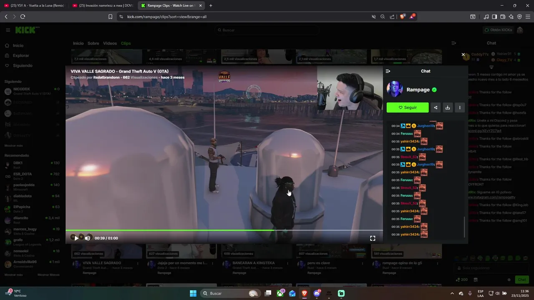534x300 pixels.
Task: Go back in browser history
Action: point(6,17)
